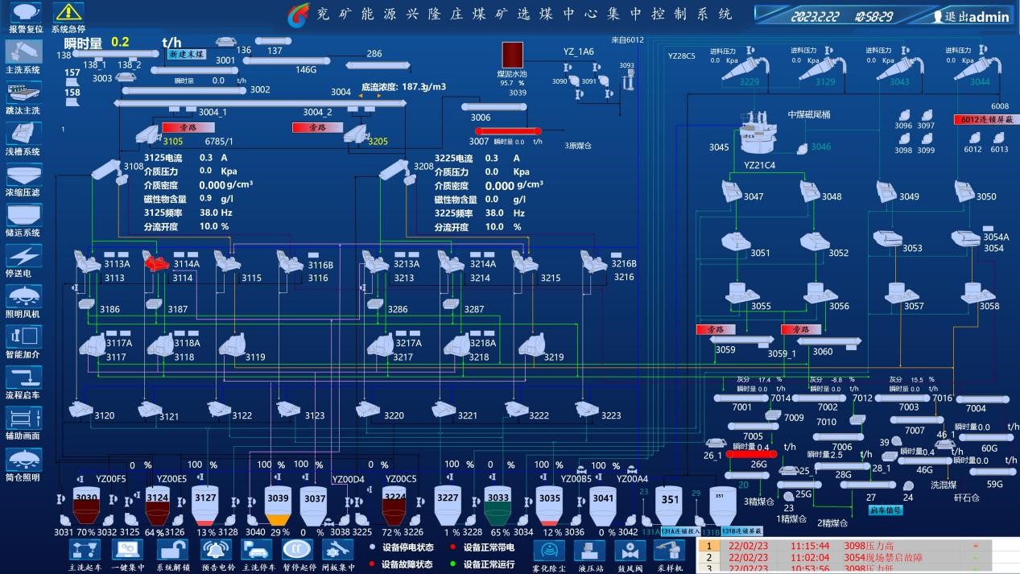Select the first alarm row 3098压力高
1020x574 pixels.
point(837,545)
